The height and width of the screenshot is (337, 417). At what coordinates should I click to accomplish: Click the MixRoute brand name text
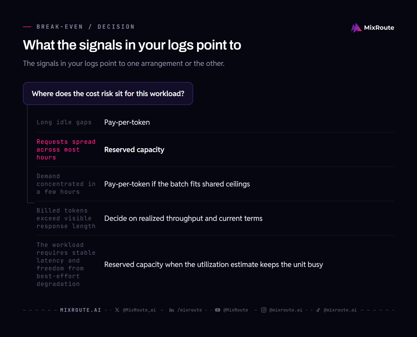[x=379, y=28]
